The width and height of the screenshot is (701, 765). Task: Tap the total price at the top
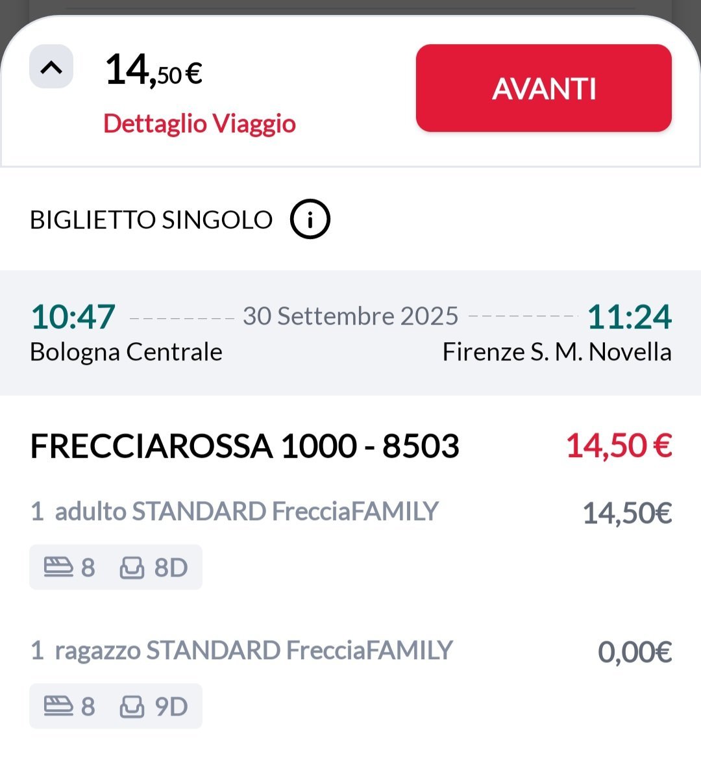tap(154, 70)
